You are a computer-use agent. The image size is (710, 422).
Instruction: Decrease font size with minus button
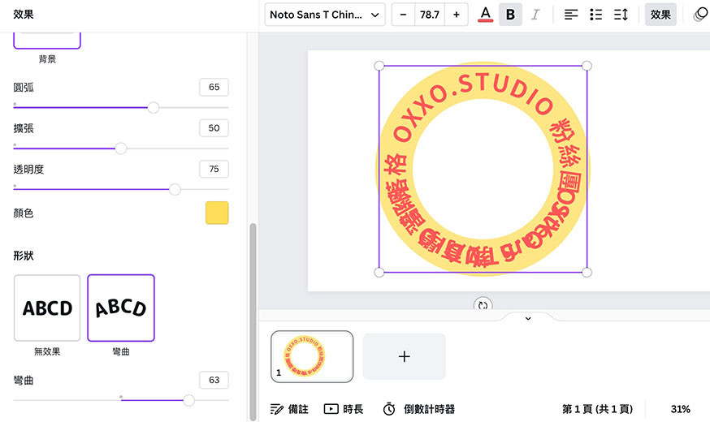(403, 15)
